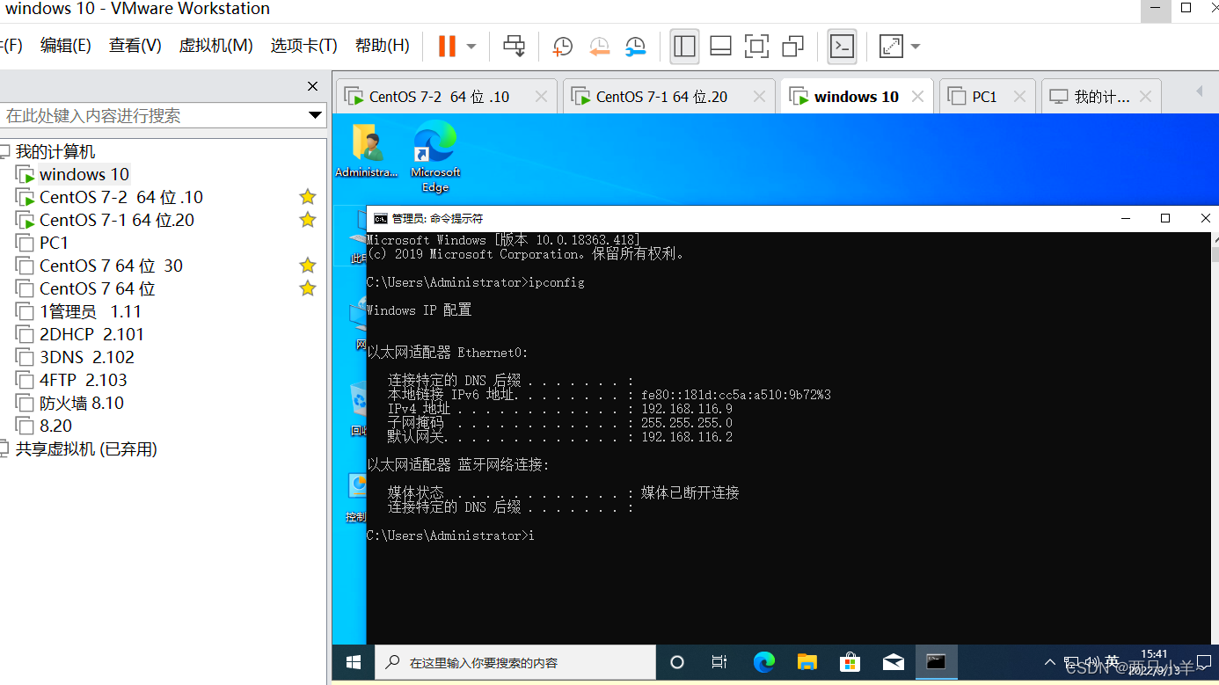This screenshot has height=685, width=1219.
Task: Show hidden system tray icons
Action: click(x=1049, y=662)
